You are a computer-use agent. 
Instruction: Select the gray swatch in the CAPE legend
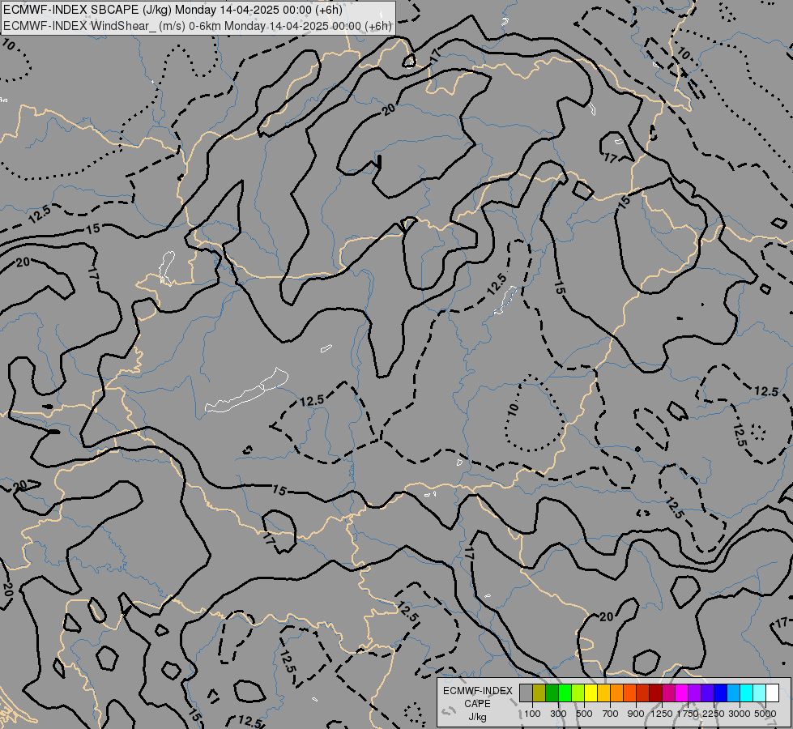point(526,693)
